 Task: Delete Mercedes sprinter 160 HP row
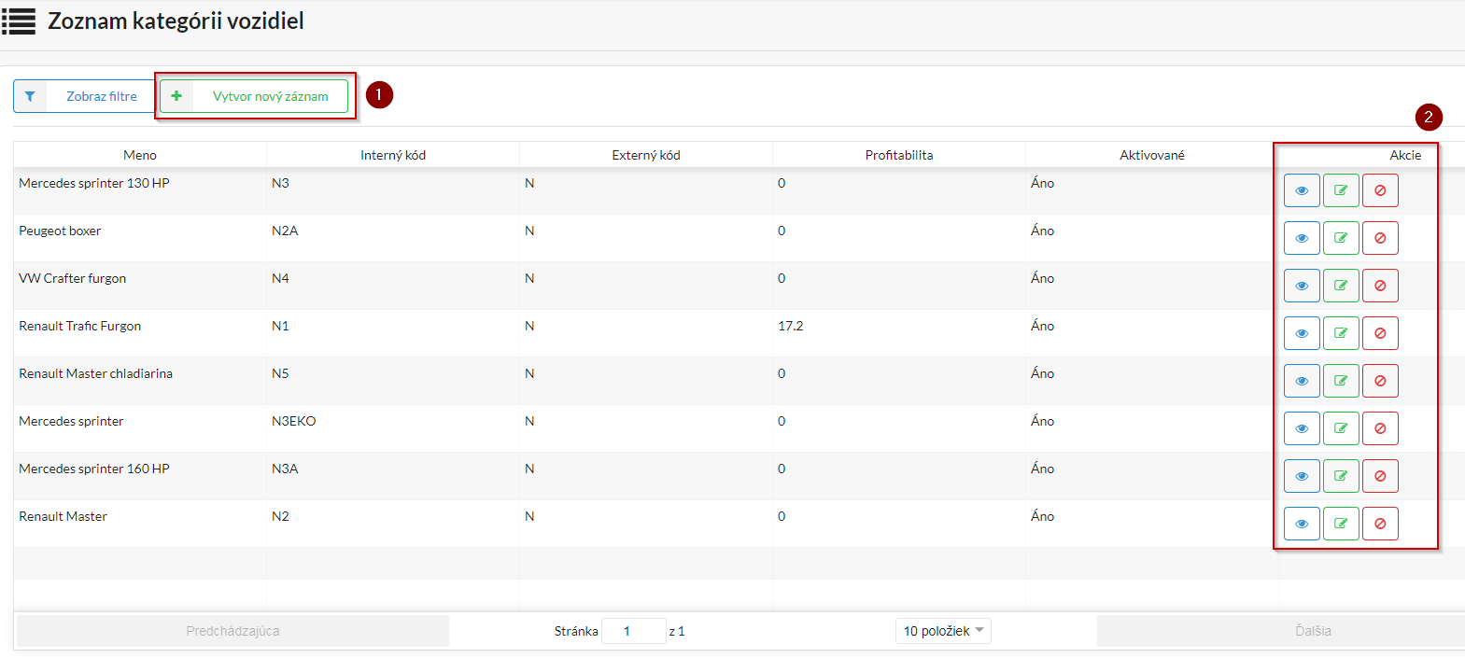click(x=1380, y=476)
